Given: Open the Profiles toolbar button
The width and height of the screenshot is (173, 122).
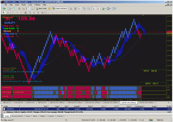Looking at the screenshot, I should point(9,9).
